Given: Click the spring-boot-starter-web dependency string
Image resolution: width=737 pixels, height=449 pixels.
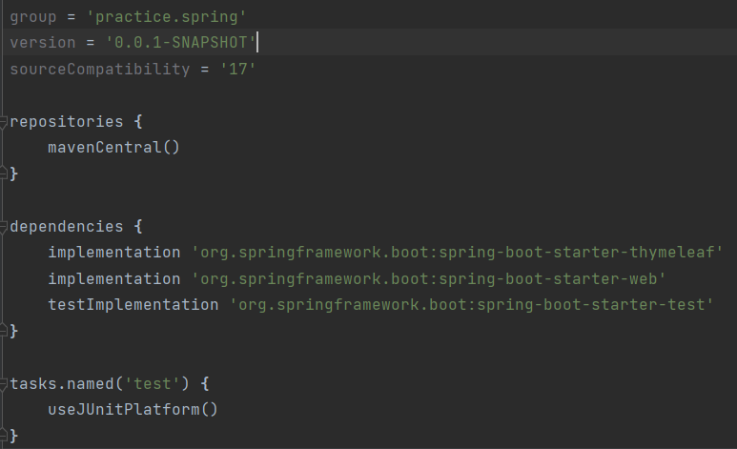Looking at the screenshot, I should (x=429, y=279).
